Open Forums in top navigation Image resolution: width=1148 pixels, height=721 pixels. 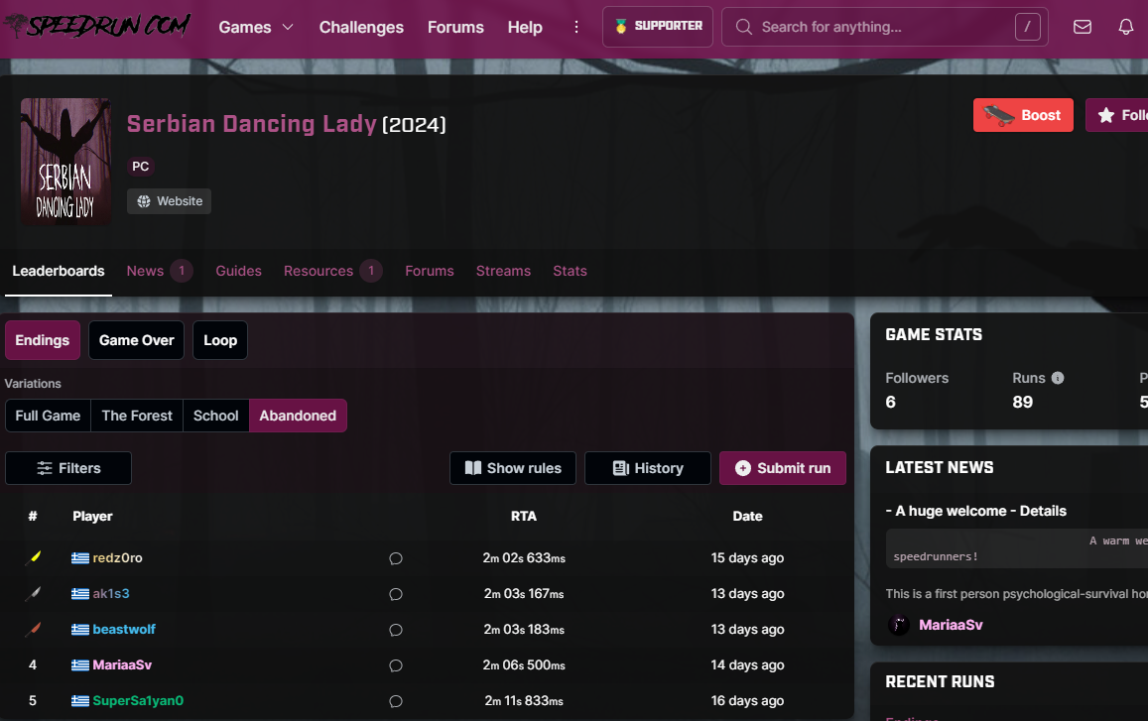455,27
